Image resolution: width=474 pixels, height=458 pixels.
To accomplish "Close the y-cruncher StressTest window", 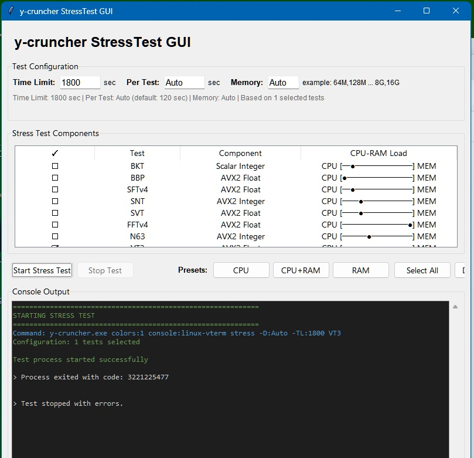I will [x=456, y=11].
